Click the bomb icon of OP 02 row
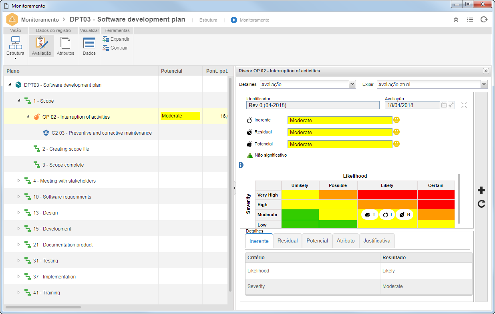The image size is (495, 314). [x=36, y=117]
